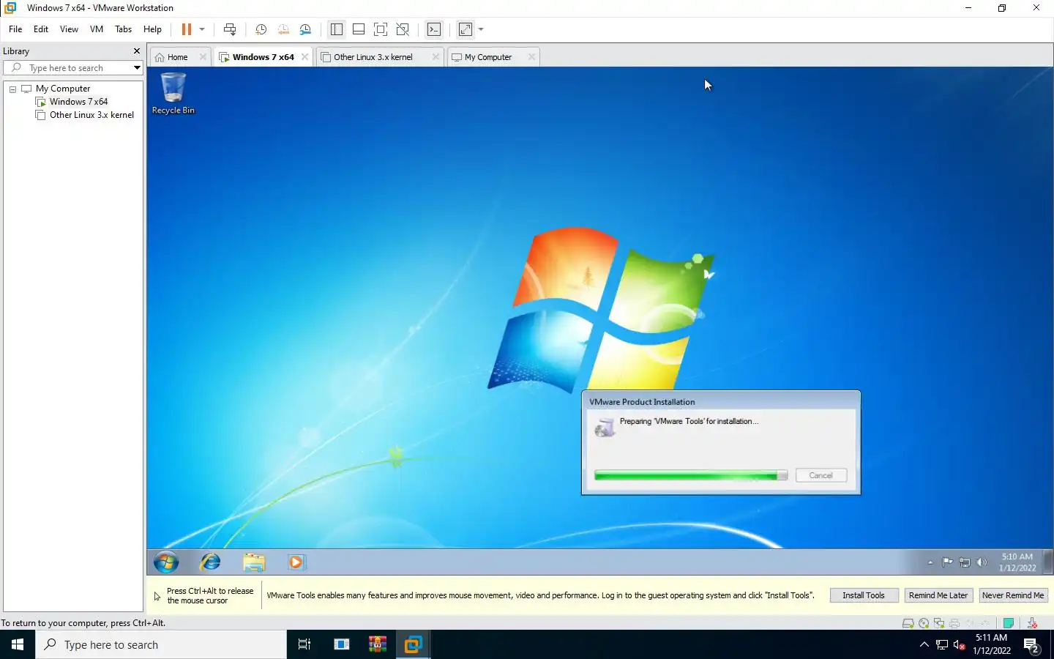Click the guest clock showing 5:10 AM

point(1017,562)
